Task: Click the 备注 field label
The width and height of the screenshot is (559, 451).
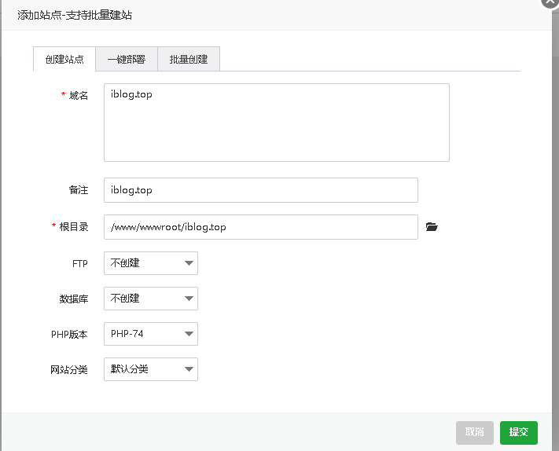Action: [x=79, y=190]
